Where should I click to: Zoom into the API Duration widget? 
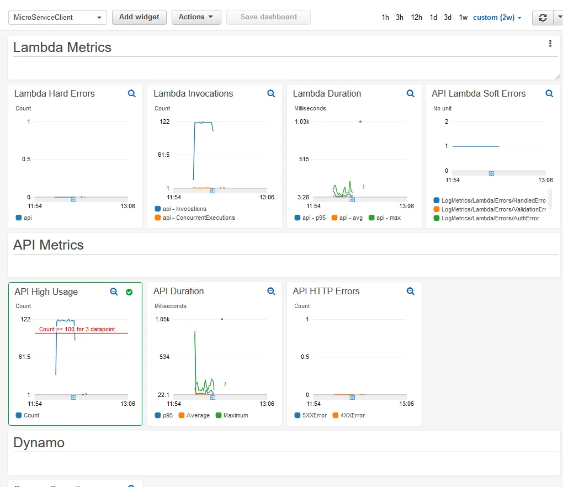(x=271, y=291)
